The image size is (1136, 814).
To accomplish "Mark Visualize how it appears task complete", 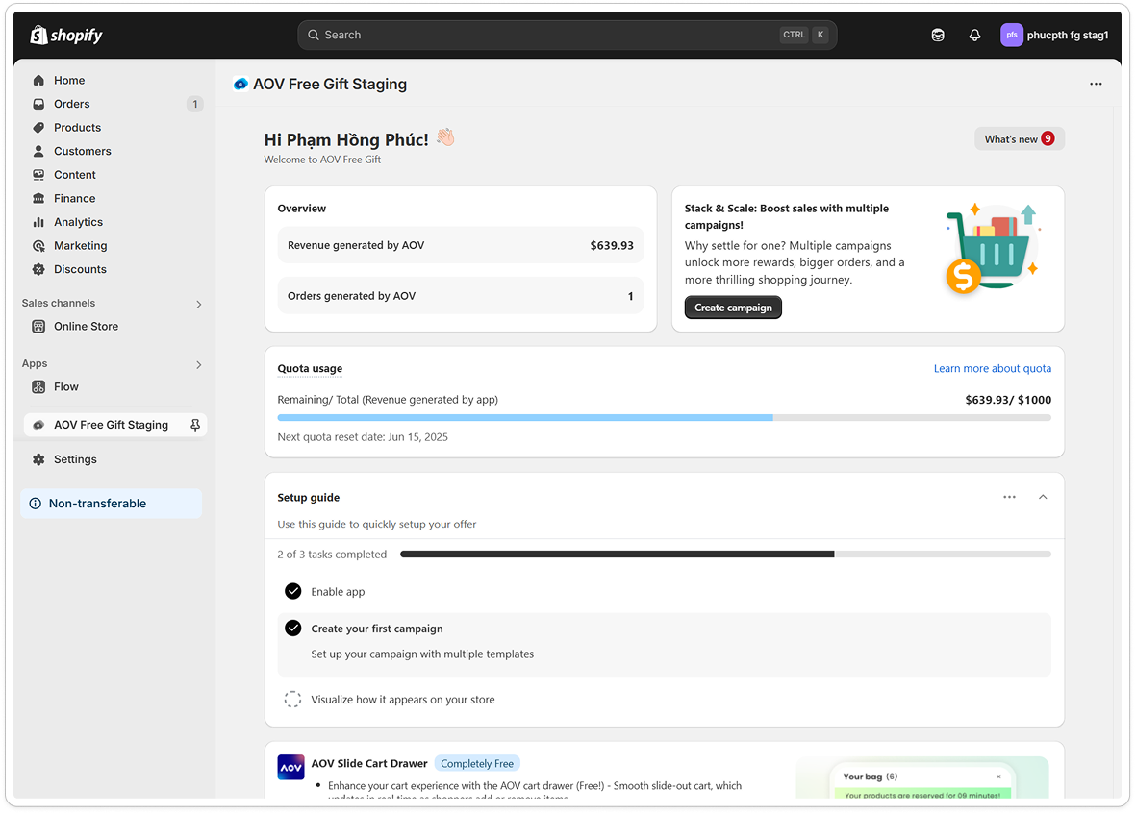I will (x=292, y=699).
